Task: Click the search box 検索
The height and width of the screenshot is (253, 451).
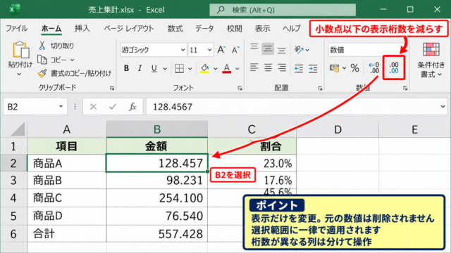Action: tap(283, 10)
